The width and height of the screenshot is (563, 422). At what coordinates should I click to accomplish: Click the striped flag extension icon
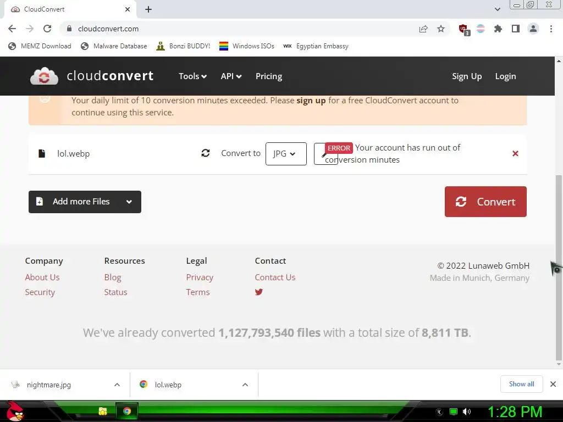click(x=481, y=29)
